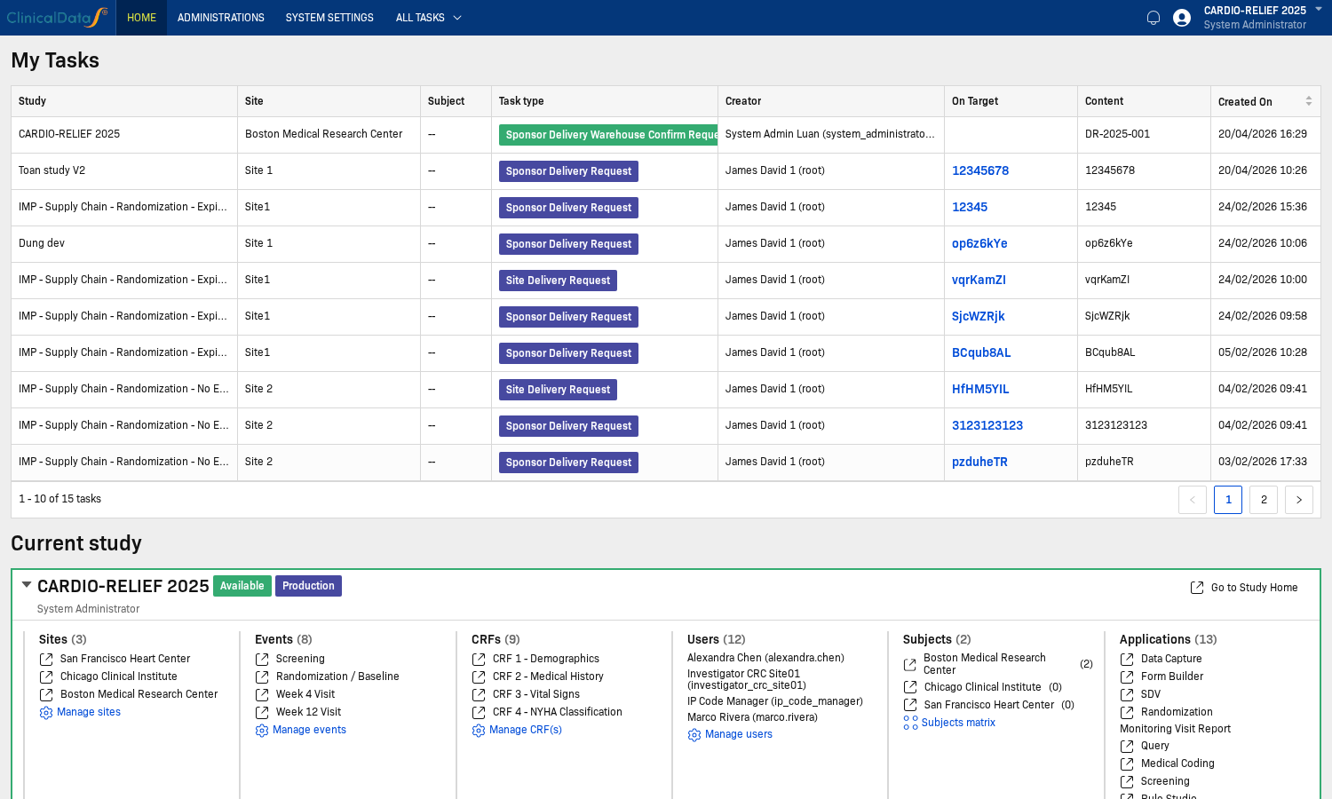Click the external-link icon beside Data Capture

click(x=1127, y=659)
